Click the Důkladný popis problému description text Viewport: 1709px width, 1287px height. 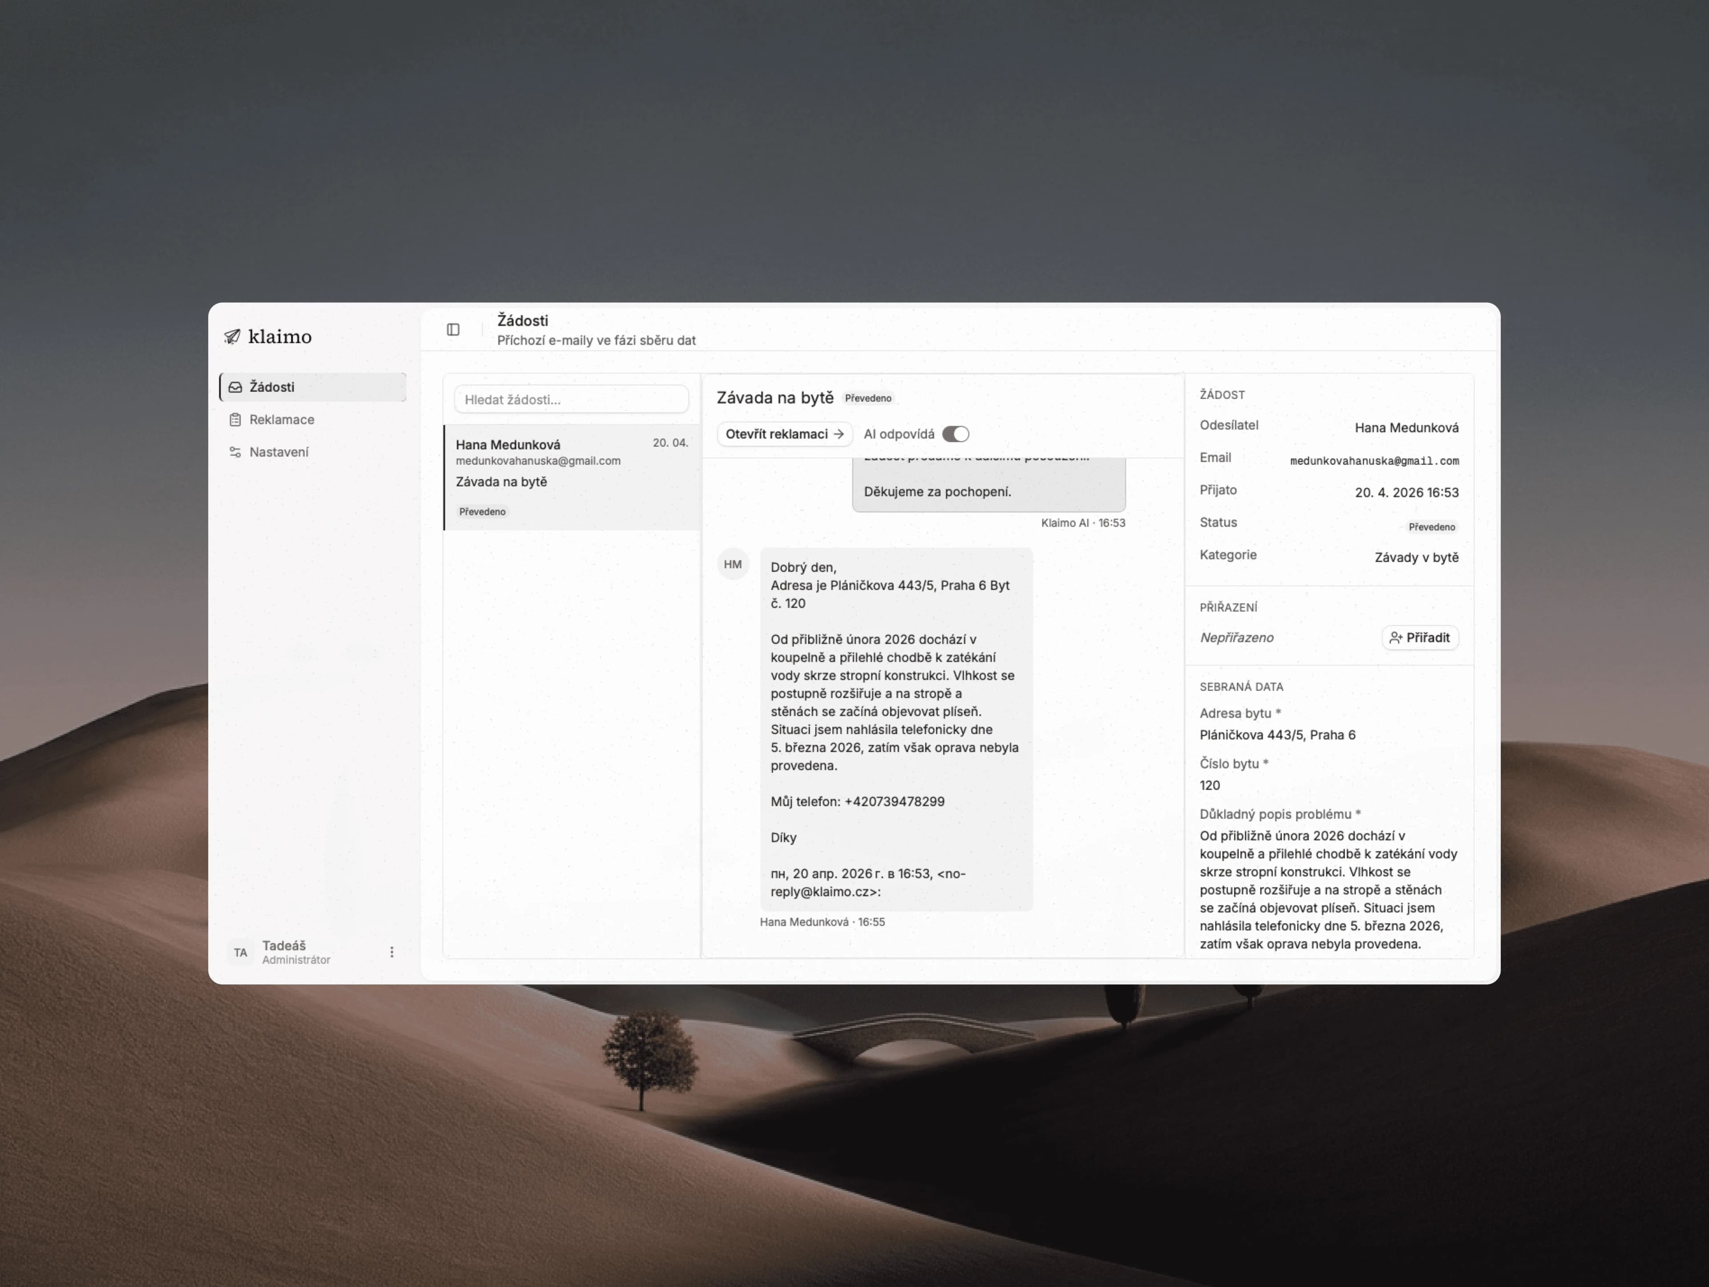click(x=1328, y=890)
